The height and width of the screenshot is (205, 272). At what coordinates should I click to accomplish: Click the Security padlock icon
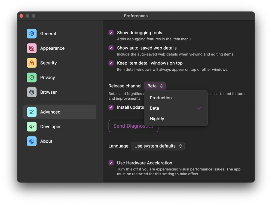(32, 63)
